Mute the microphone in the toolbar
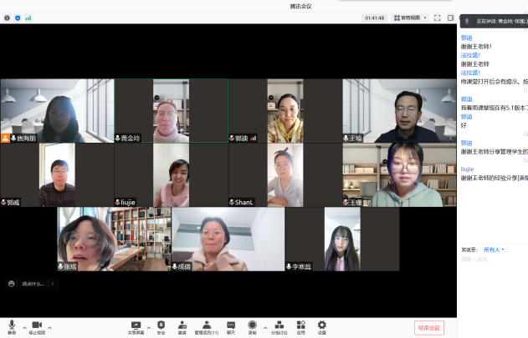Viewport: 528px width, 338px height. pyautogui.click(x=12, y=325)
